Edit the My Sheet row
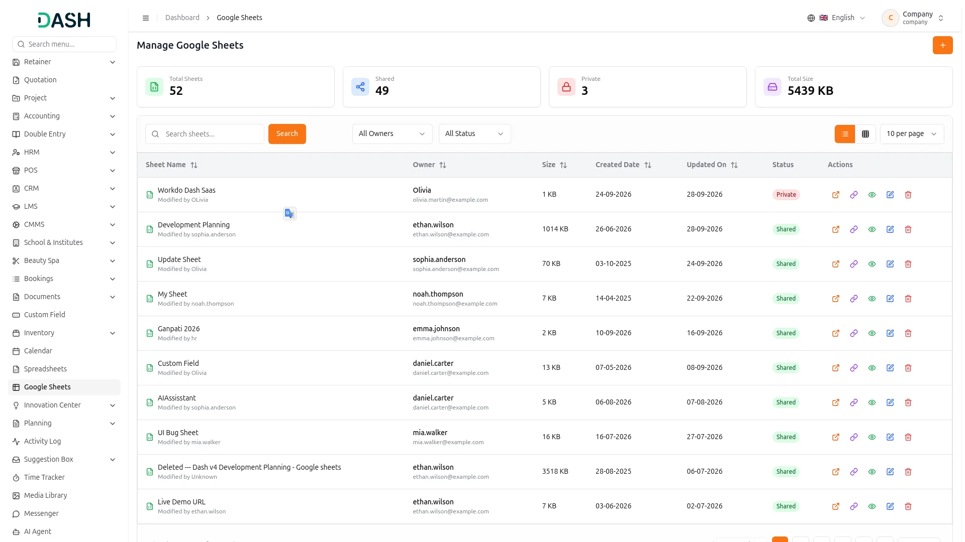This screenshot has width=965, height=542. [890, 299]
